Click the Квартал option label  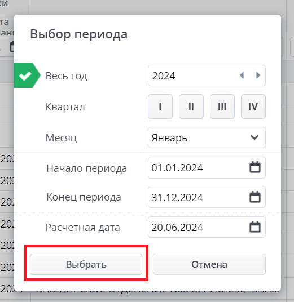[65, 106]
